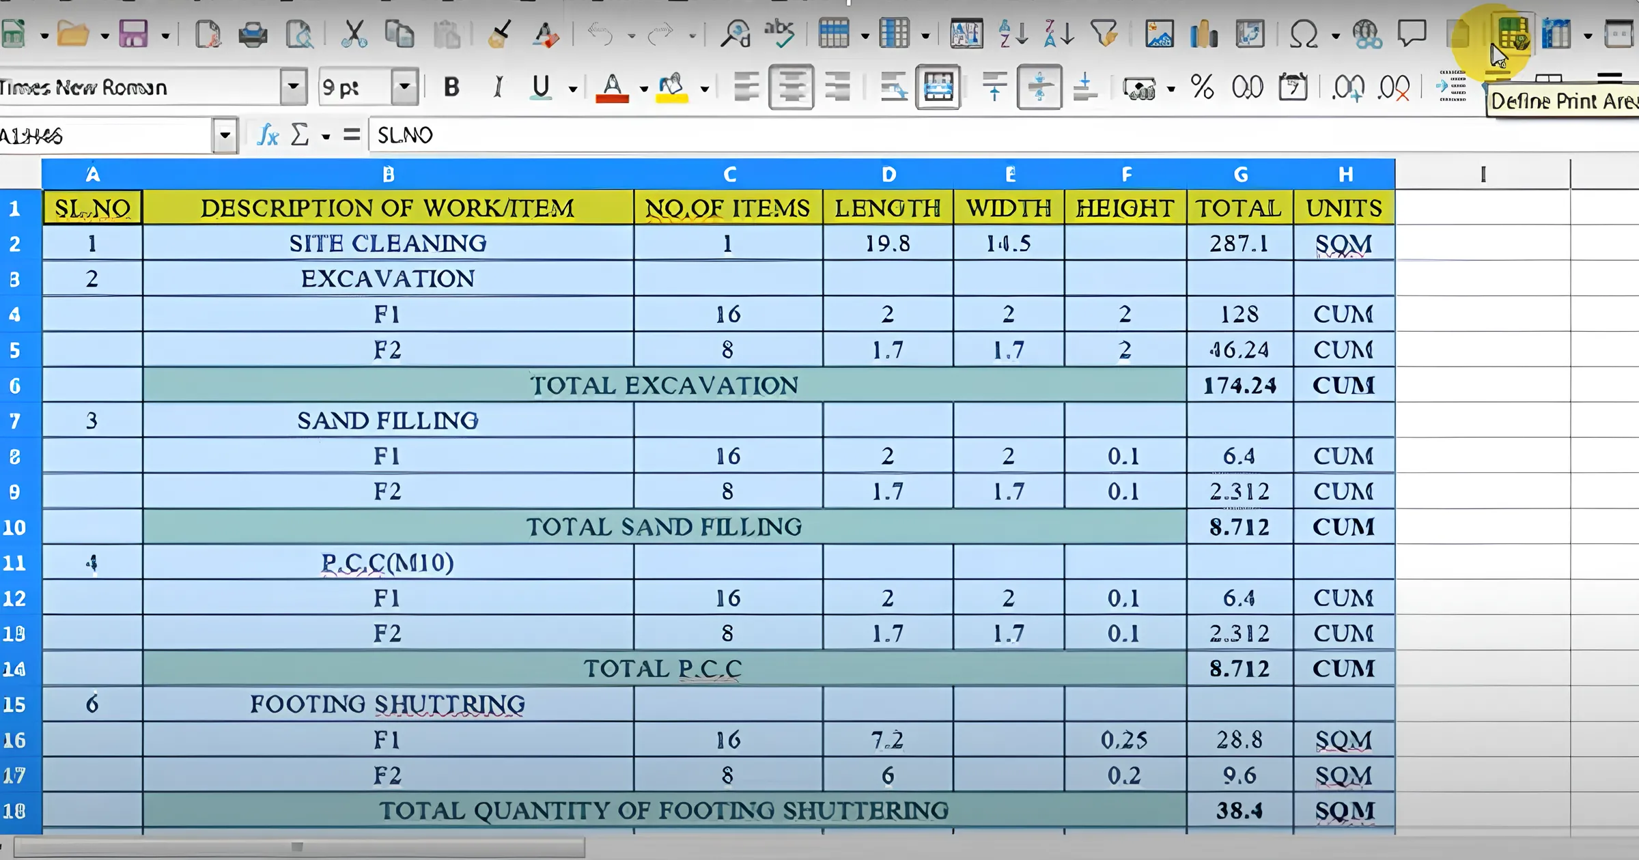Image resolution: width=1639 pixels, height=860 pixels.
Task: Open the Insert Image tool
Action: point(1159,32)
